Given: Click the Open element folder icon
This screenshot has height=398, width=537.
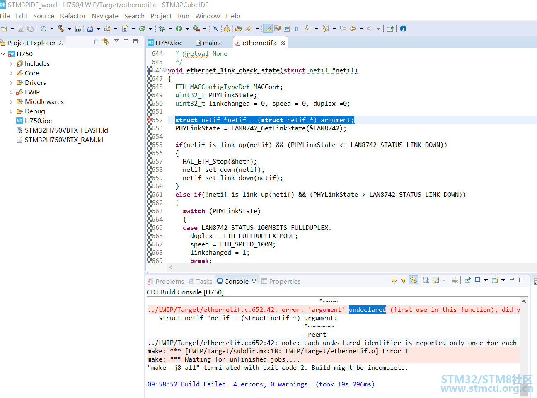Looking at the screenshot, I should pyautogui.click(x=239, y=29).
